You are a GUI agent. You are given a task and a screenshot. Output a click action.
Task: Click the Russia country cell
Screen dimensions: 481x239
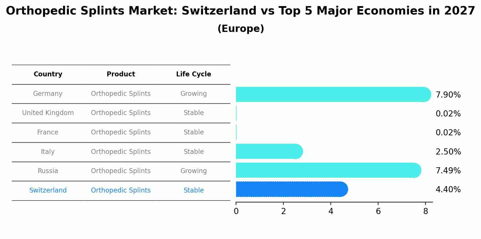point(48,171)
